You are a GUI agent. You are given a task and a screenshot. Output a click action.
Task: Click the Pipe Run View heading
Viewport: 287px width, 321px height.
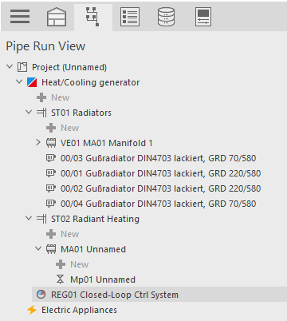45,46
